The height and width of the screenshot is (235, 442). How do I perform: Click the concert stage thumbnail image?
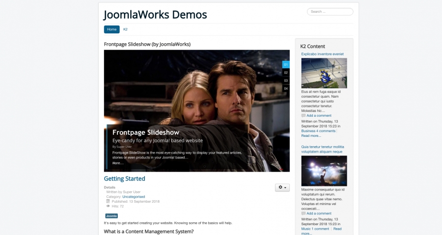(x=324, y=171)
